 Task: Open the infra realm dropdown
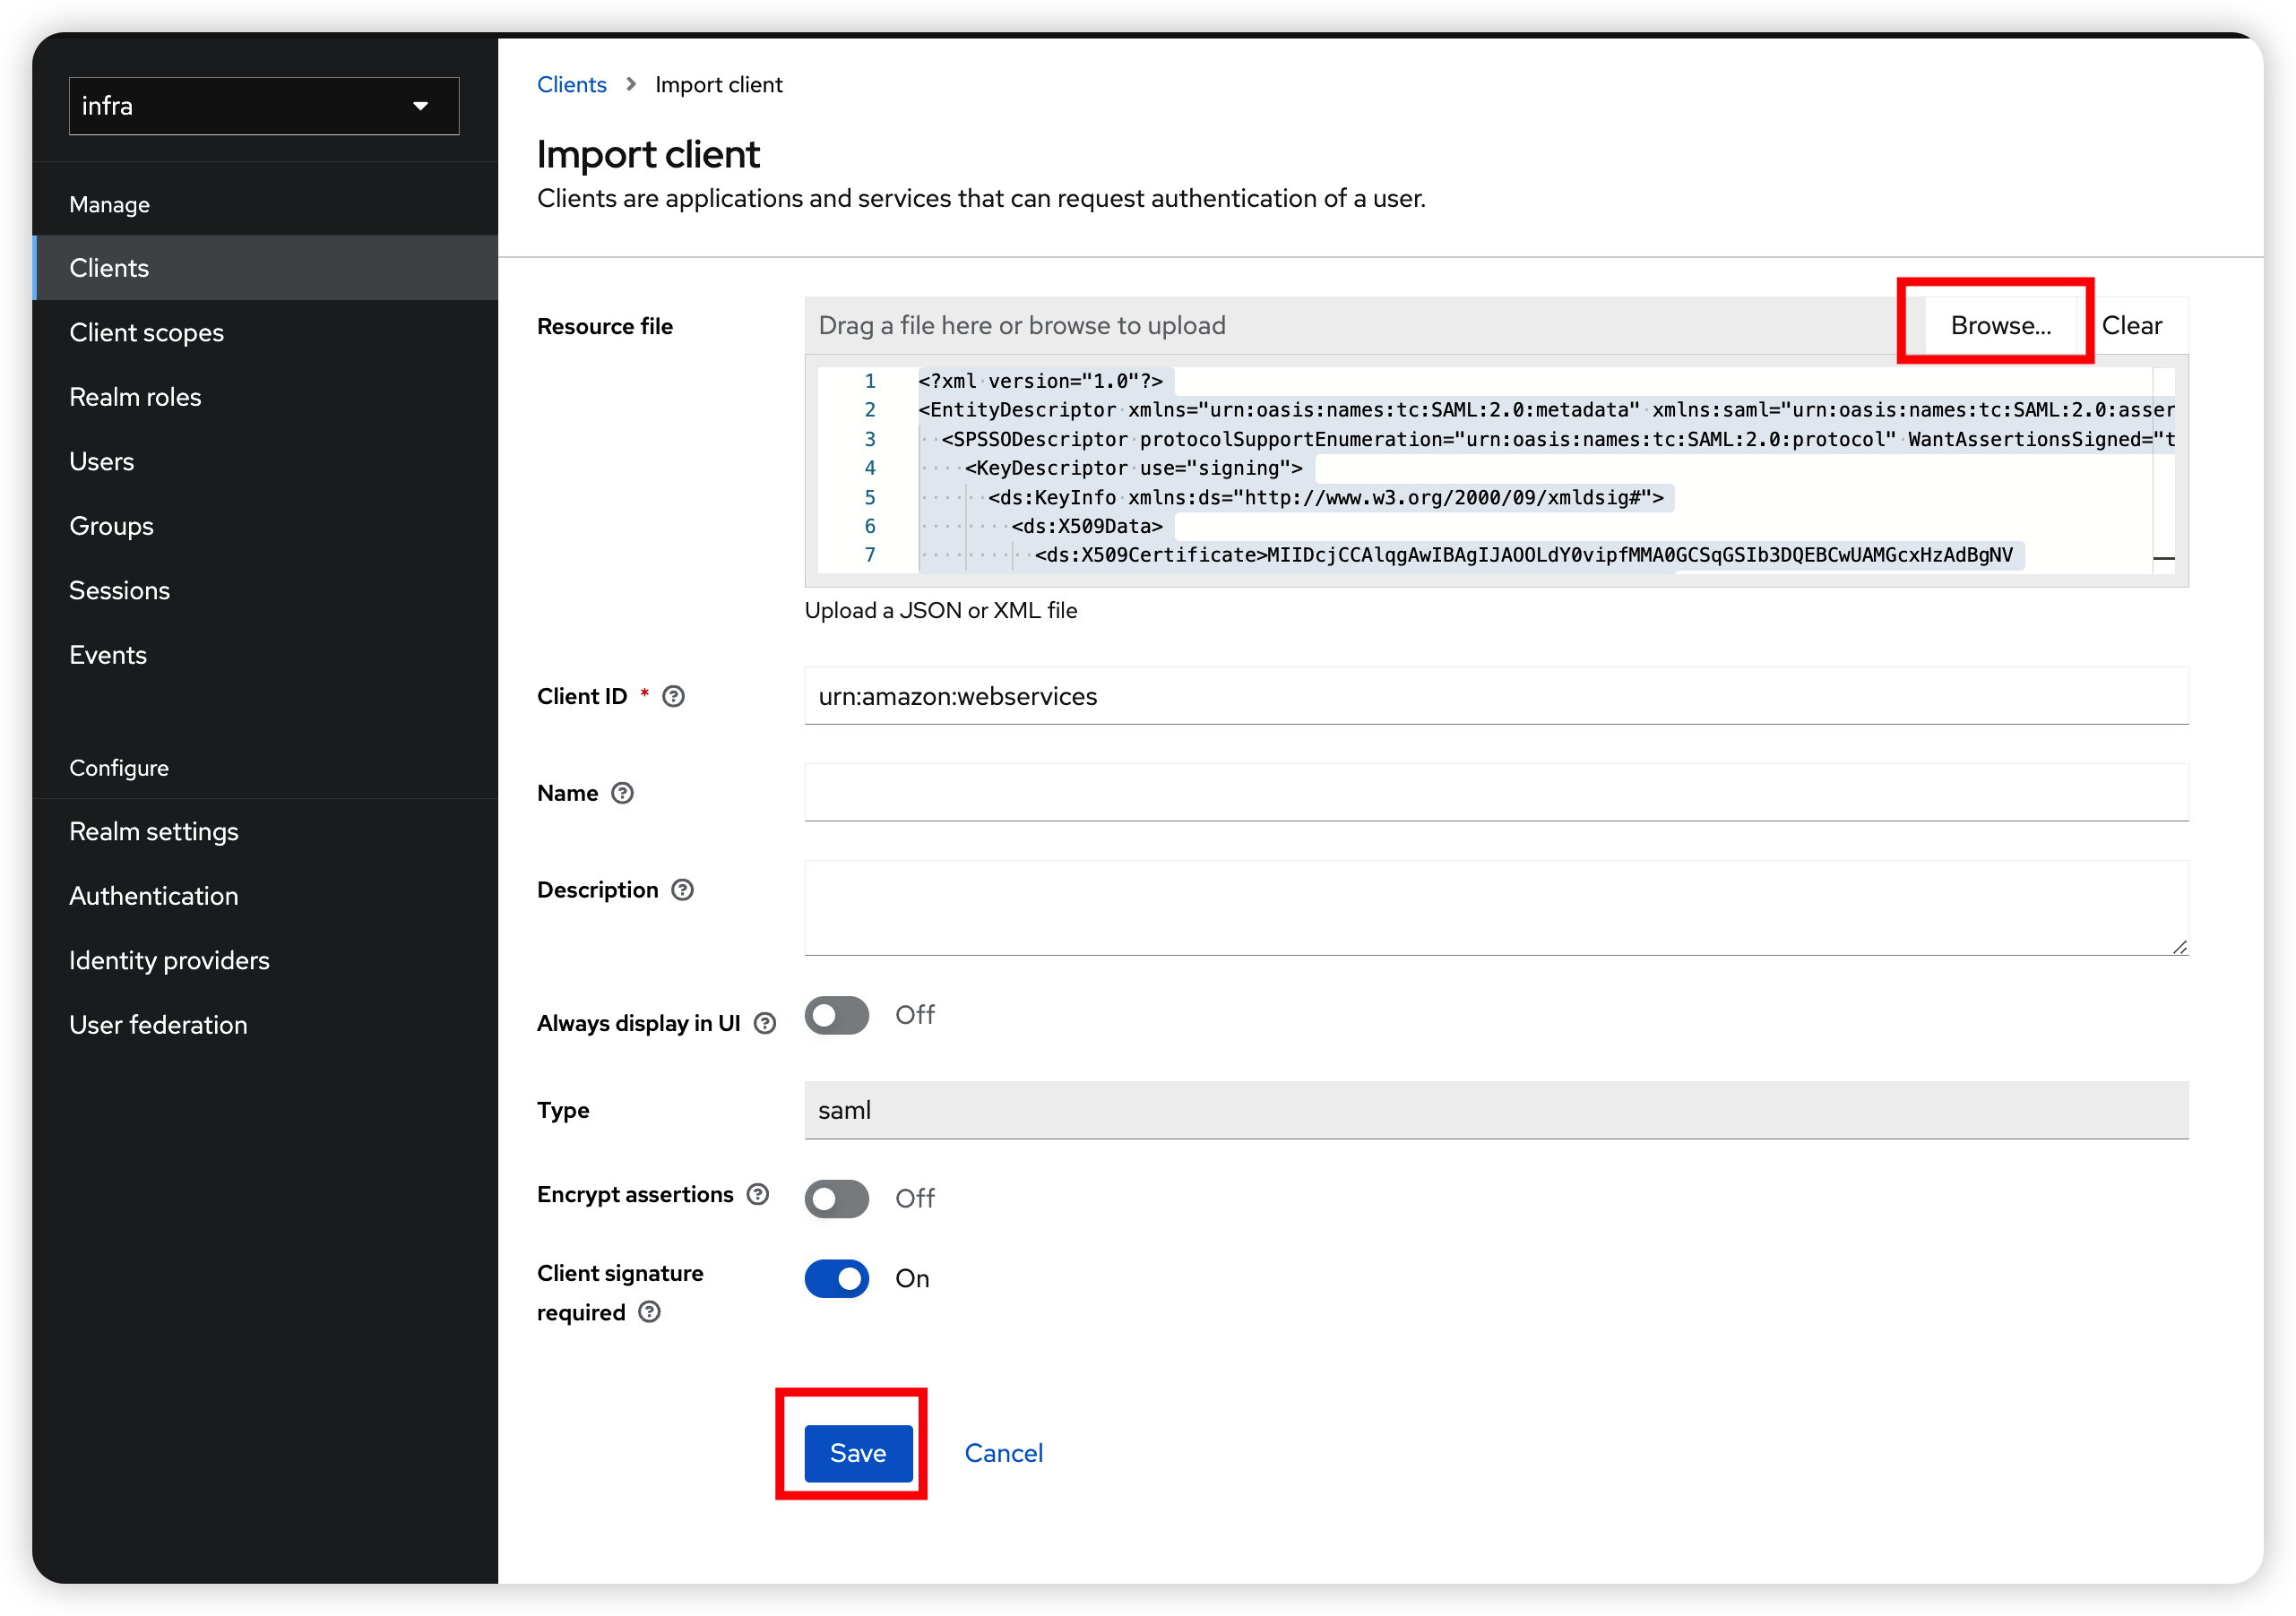[x=264, y=106]
